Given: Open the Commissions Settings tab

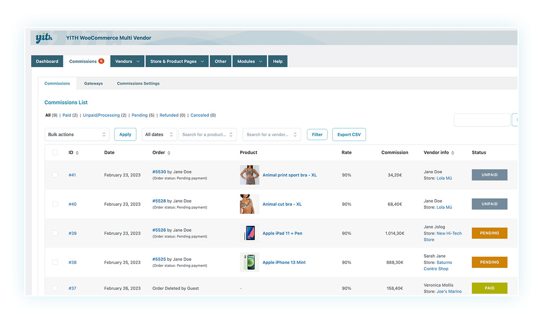Looking at the screenshot, I should click(138, 84).
